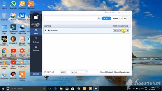Viewport: 162px width, 91px height.
Task: Open the Toolbox section in the sidebar
Action: [36, 48]
